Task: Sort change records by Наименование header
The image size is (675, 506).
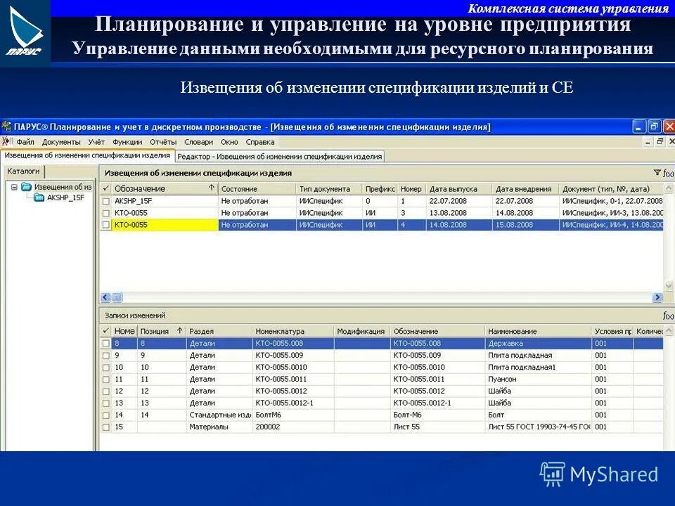Action: pos(538,331)
